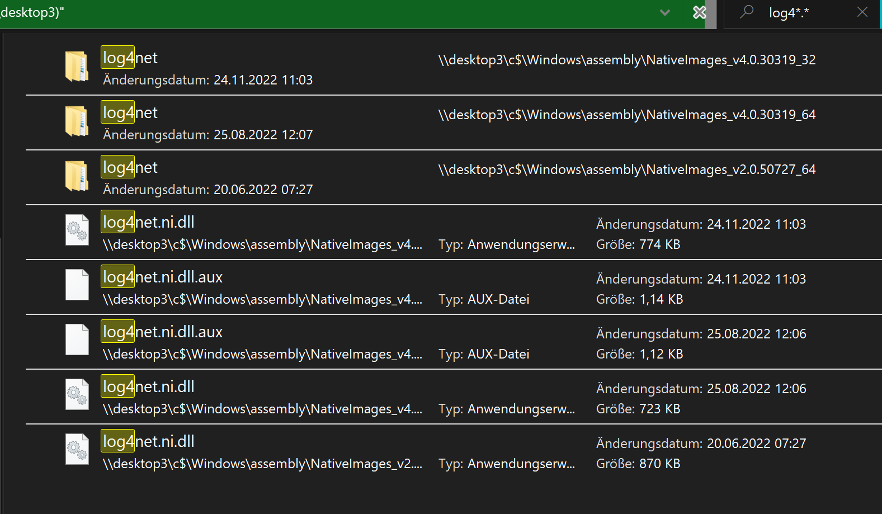Select file name log4net.ni.dll.aux sized 1,12 KB
Image resolution: width=882 pixels, height=514 pixels.
pos(162,332)
